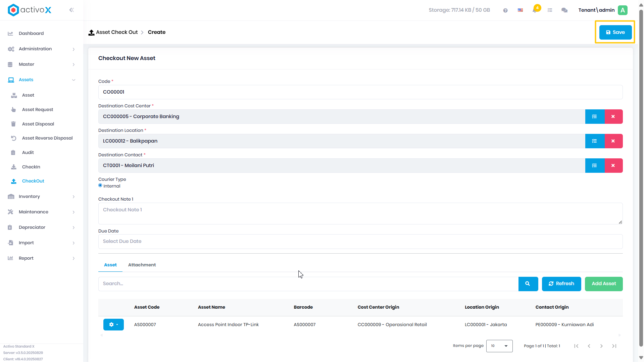This screenshot has height=362, width=644.
Task: Expand the Master menu
Action: click(42, 64)
